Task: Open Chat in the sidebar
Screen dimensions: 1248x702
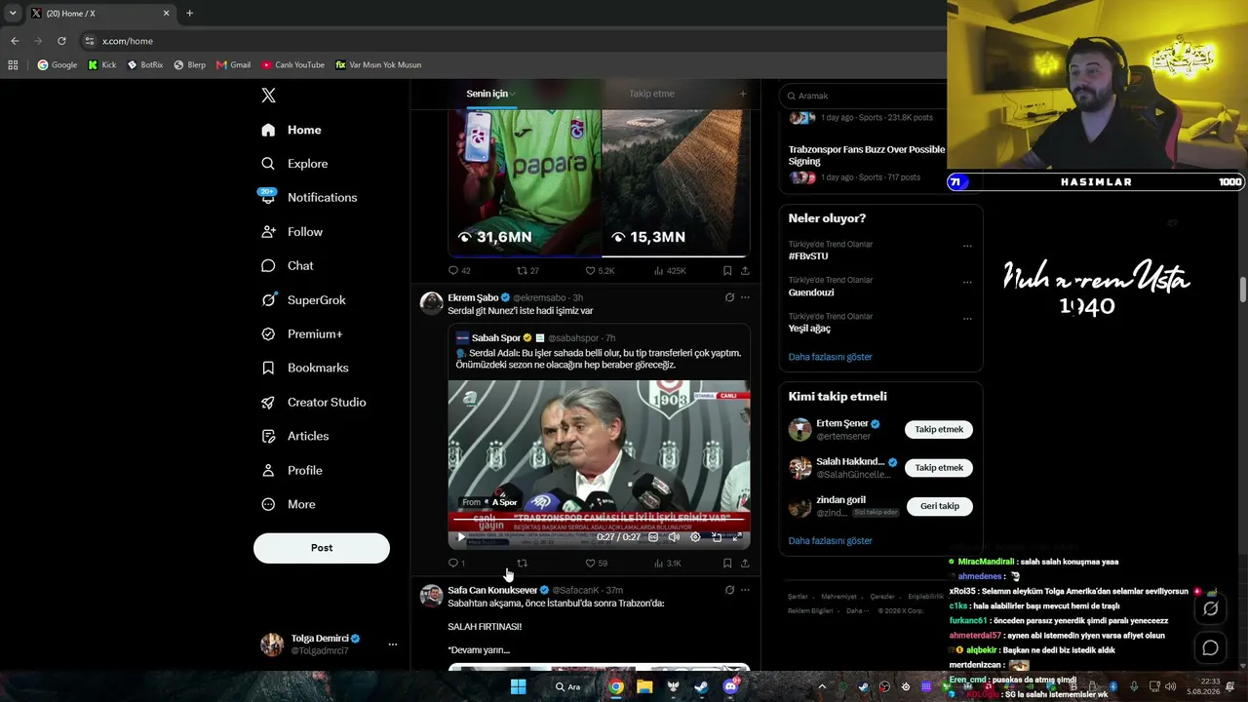Action: 288,266
